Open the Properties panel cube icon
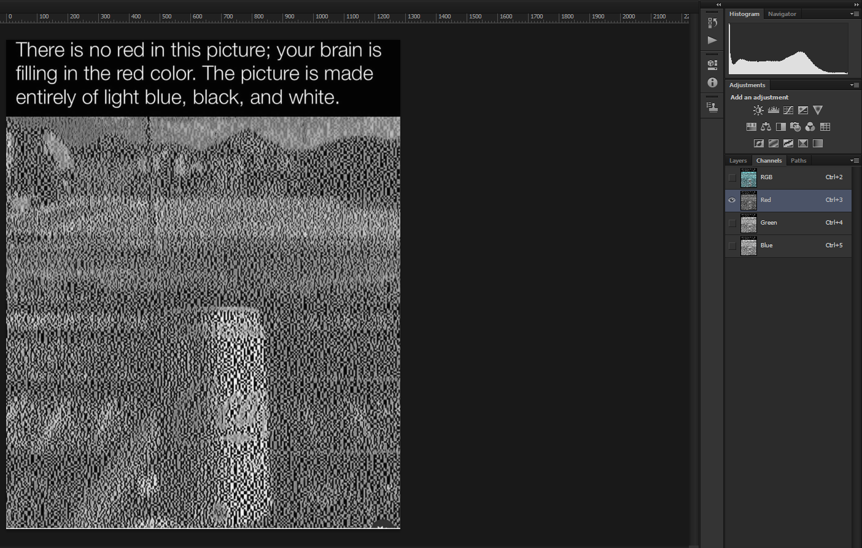The height and width of the screenshot is (548, 862). (x=712, y=64)
